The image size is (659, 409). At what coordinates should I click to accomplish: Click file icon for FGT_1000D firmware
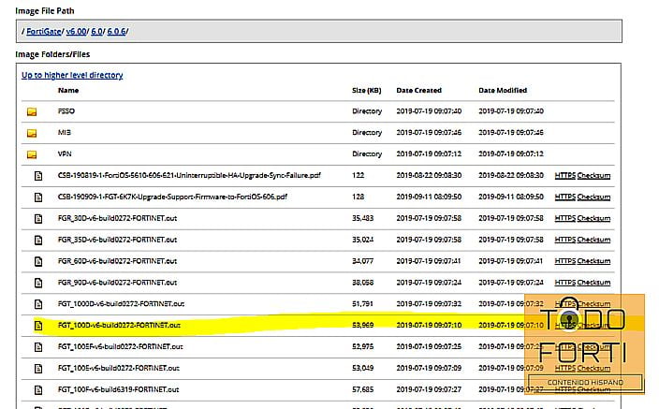pyautogui.click(x=38, y=304)
